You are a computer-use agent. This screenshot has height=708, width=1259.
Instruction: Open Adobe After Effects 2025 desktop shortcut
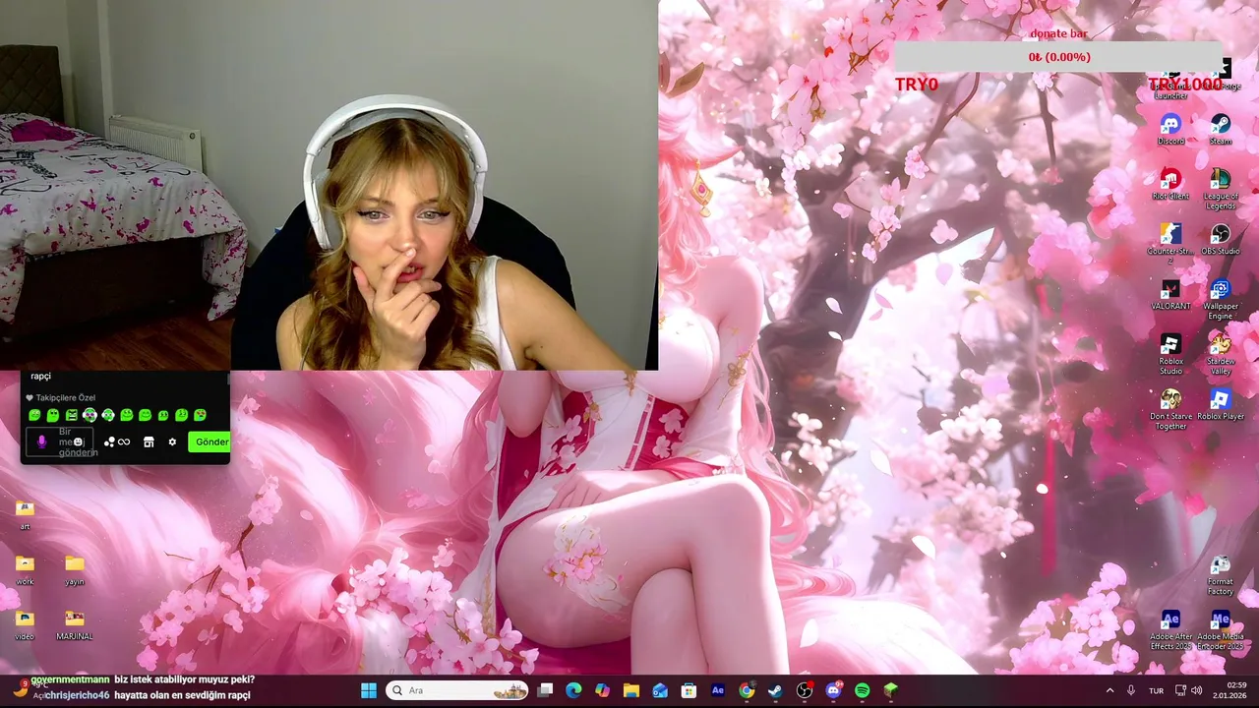coord(1170,630)
